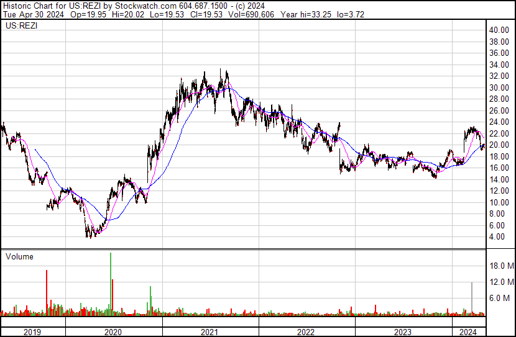
Task: Click the tall red volume spike in 2019
Action: coord(47,293)
